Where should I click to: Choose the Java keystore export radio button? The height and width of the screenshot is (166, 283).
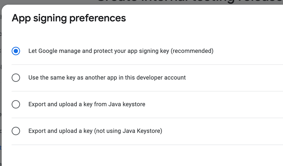[x=16, y=104]
